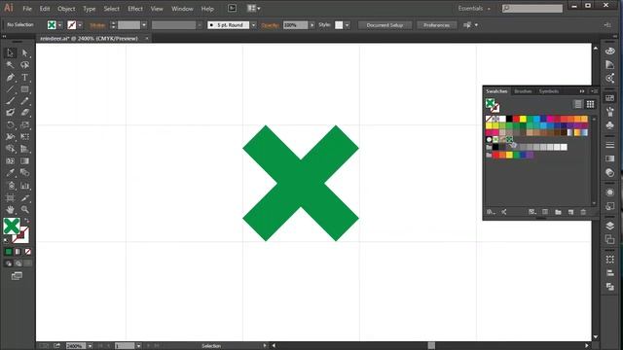Delete swatch with trash icon
Screen dimensions: 623x350
click(x=583, y=212)
